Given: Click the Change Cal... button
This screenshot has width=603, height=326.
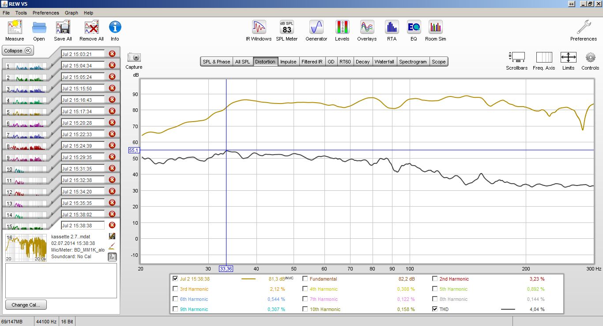Looking at the screenshot, I should pyautogui.click(x=26, y=305).
